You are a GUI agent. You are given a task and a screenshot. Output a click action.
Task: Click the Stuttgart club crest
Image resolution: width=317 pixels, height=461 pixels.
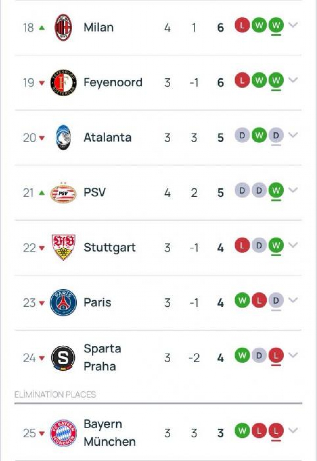[x=63, y=247]
